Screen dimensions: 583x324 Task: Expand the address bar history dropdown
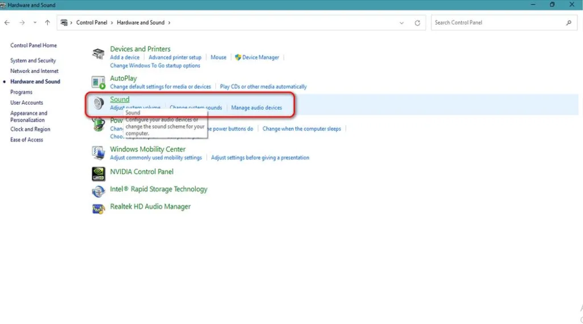point(401,23)
